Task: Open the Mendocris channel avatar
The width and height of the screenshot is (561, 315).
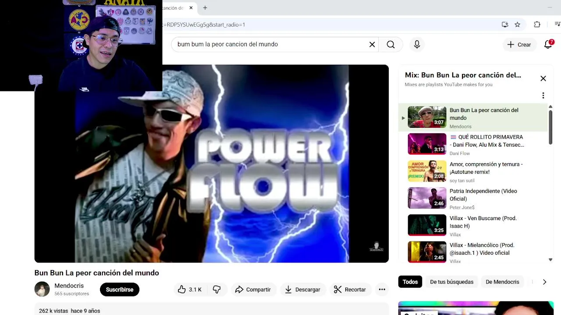Action: [x=42, y=289]
